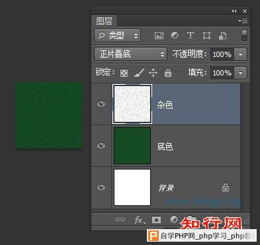260x245 pixels.
Task: Lock all padlock icon beside 锁定
Action: [168, 72]
